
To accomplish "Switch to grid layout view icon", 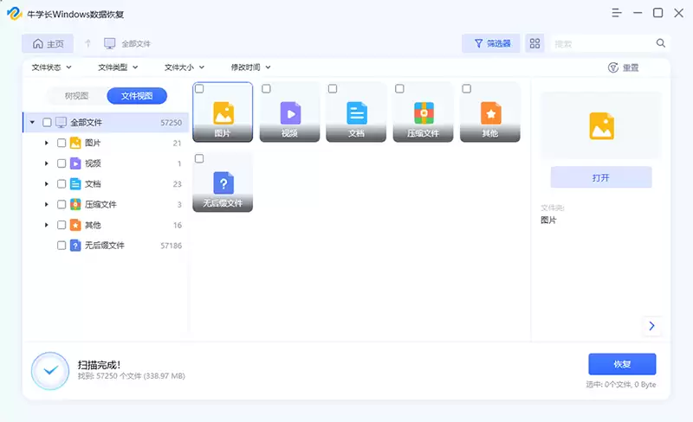I will click(x=534, y=43).
